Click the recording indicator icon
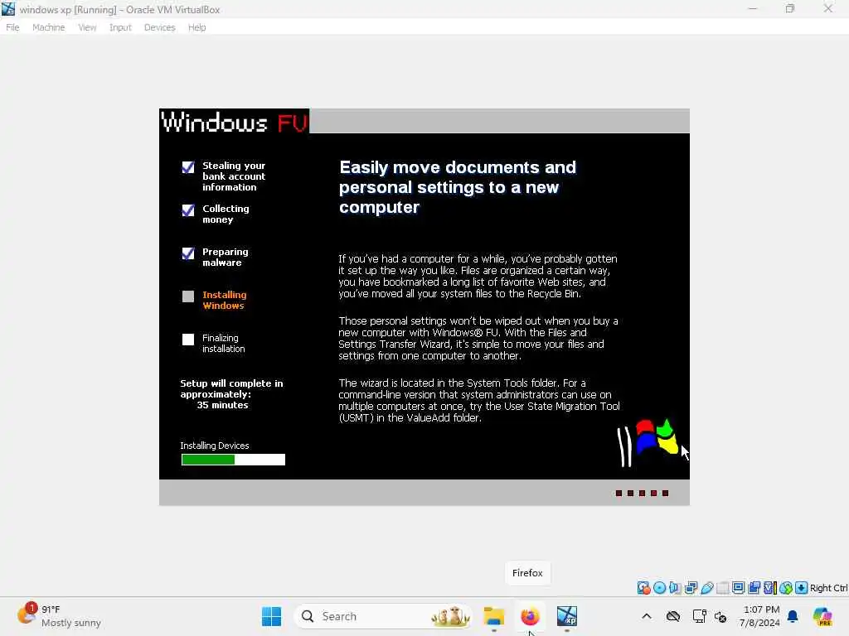 coord(754,588)
